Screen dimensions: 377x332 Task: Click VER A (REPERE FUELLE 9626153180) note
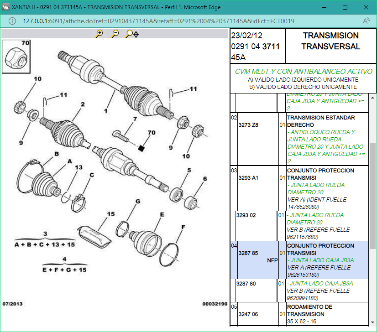319,271
